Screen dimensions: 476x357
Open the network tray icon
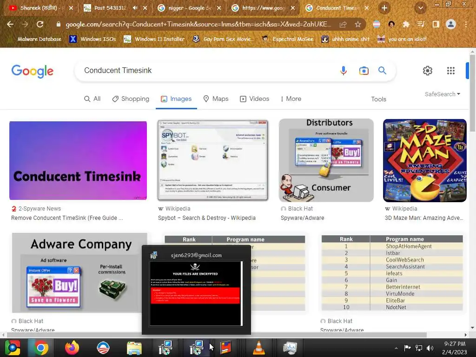pyautogui.click(x=419, y=348)
